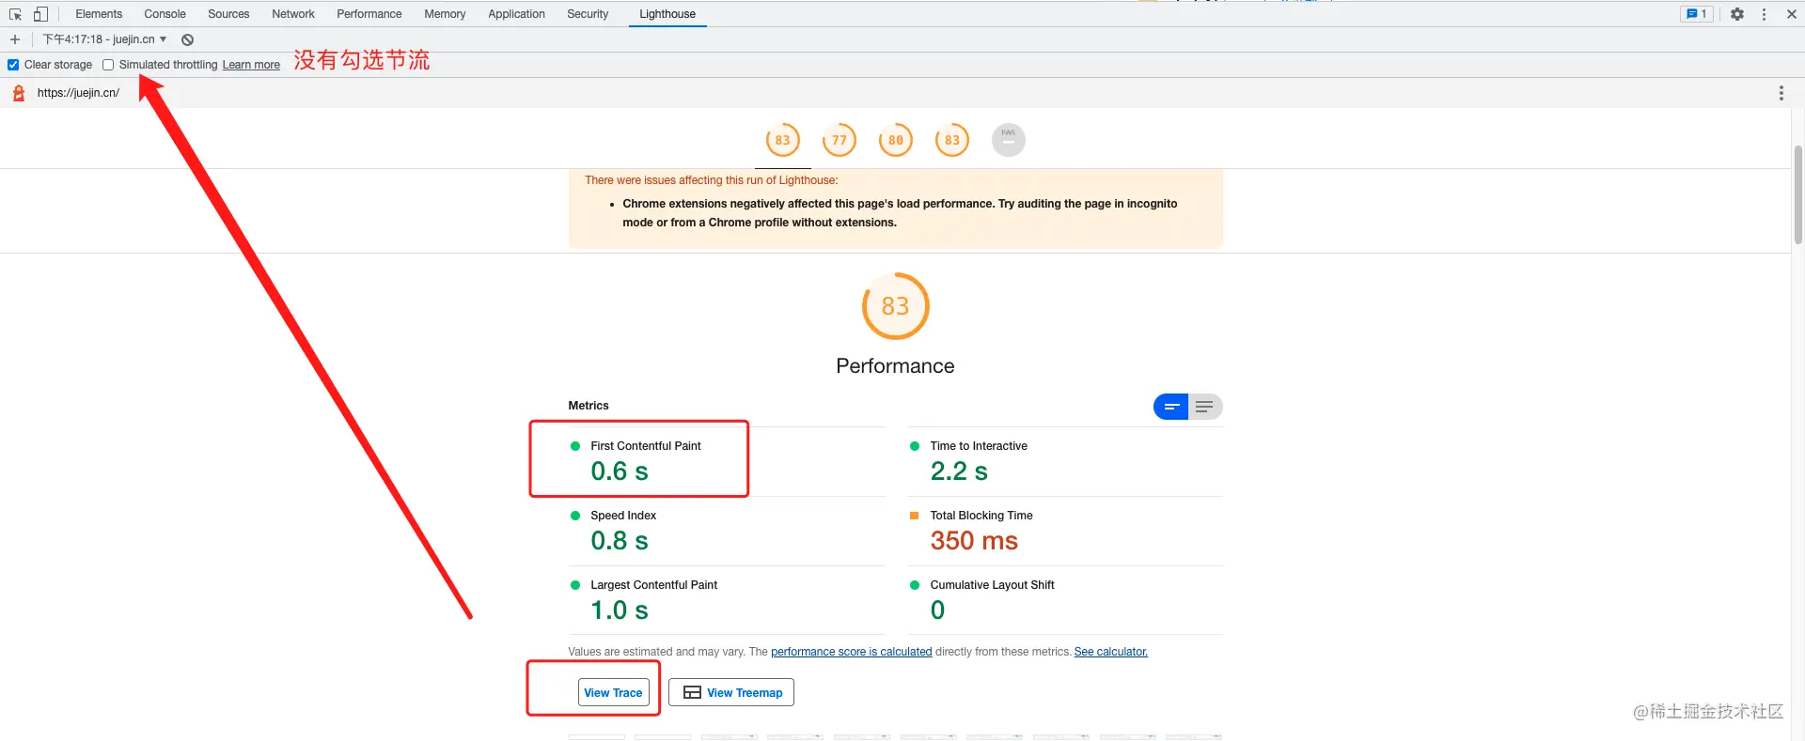Jump to the Accessibility score gauge 77

click(x=839, y=140)
